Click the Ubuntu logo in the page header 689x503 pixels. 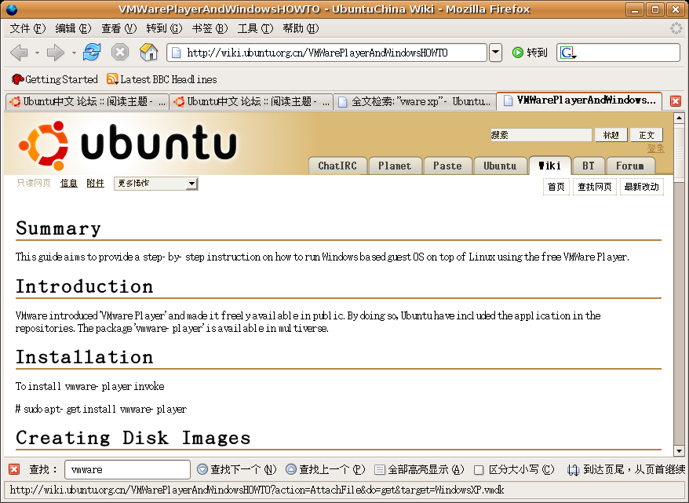(x=127, y=145)
